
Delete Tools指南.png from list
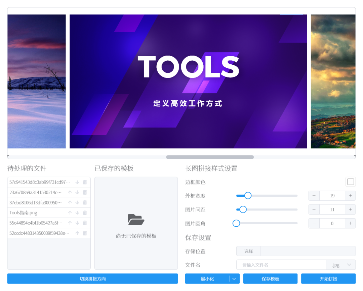coord(85,213)
